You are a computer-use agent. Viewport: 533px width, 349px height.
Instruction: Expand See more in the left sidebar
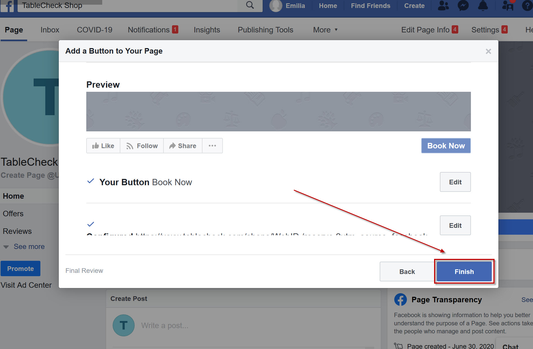24,246
